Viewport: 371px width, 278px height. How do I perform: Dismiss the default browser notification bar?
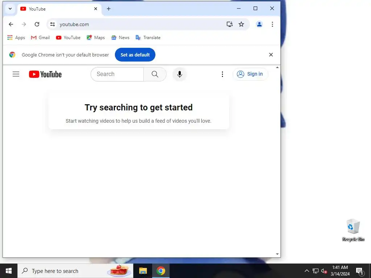tap(271, 55)
